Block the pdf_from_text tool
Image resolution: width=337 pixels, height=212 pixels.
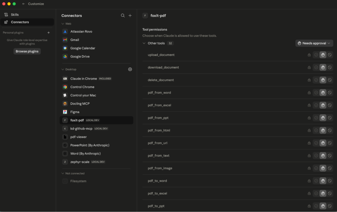[x=330, y=156]
